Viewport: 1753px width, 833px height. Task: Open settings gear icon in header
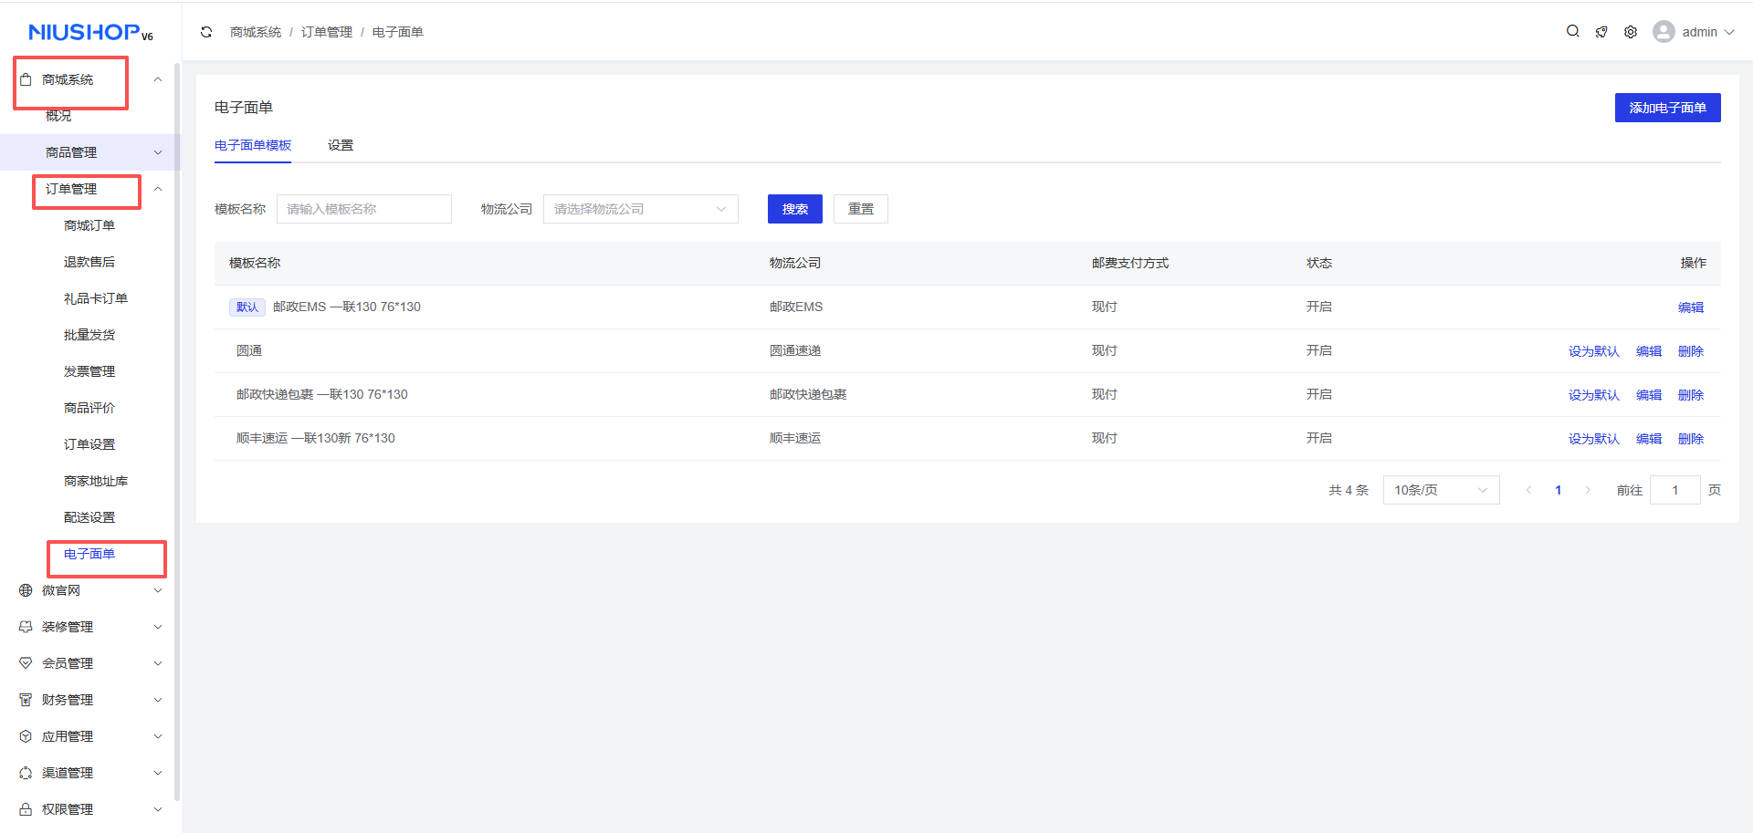point(1631,32)
